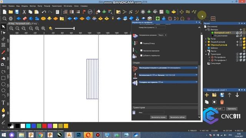Zoom in with the plus magnifier icon
The width and height of the screenshot is (246, 138).
pyautogui.click(x=11, y=28)
